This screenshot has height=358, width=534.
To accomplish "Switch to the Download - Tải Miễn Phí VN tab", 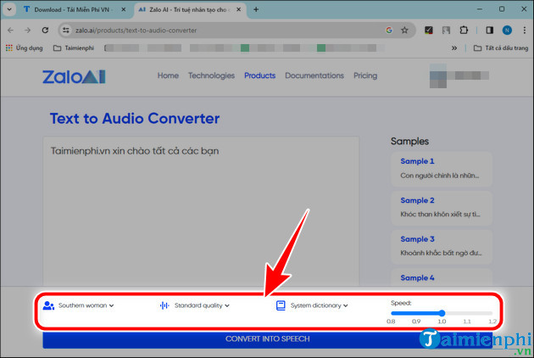I will tap(70, 9).
